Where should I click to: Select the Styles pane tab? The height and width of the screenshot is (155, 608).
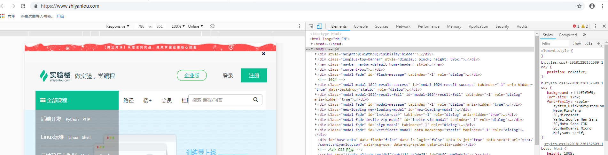[548, 35]
